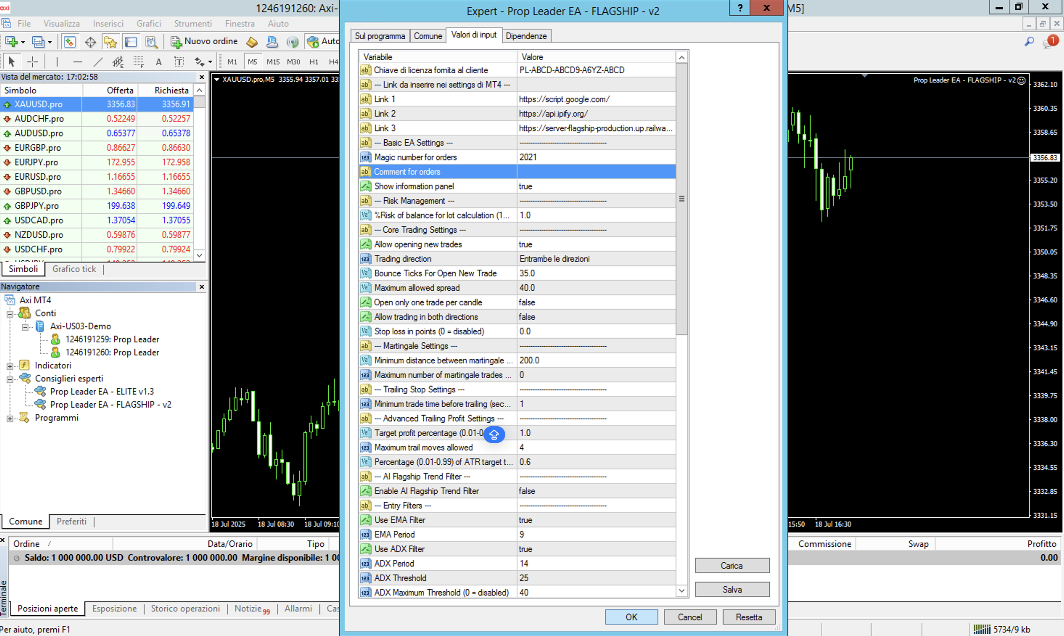Pick the Fibonacci retracement drawing tool

pos(138,62)
